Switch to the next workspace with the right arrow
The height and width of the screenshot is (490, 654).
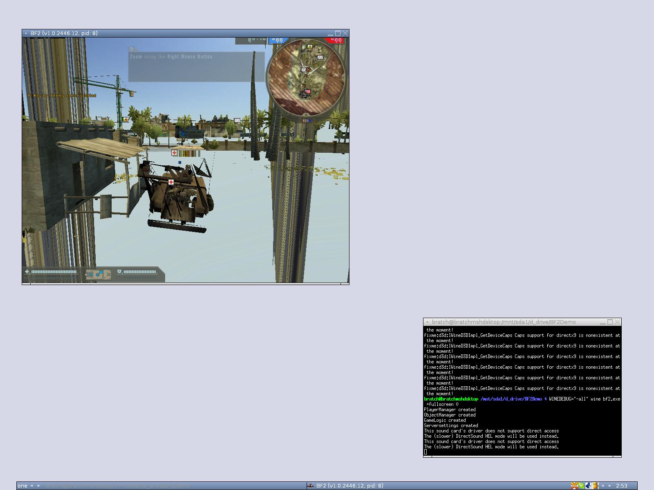39,486
